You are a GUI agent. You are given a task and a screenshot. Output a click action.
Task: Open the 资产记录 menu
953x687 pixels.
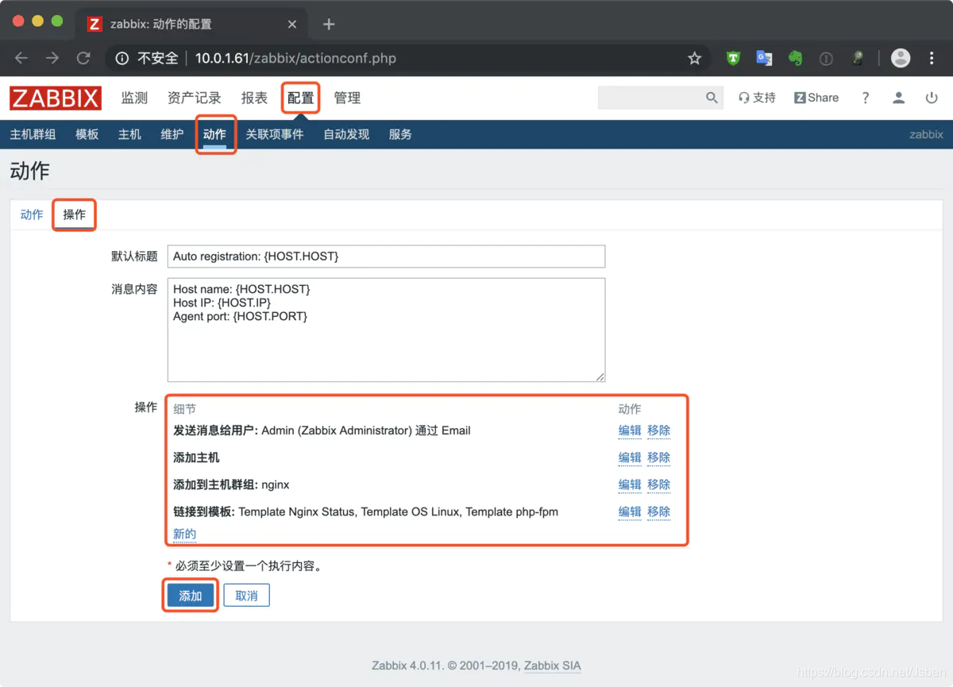pos(195,98)
